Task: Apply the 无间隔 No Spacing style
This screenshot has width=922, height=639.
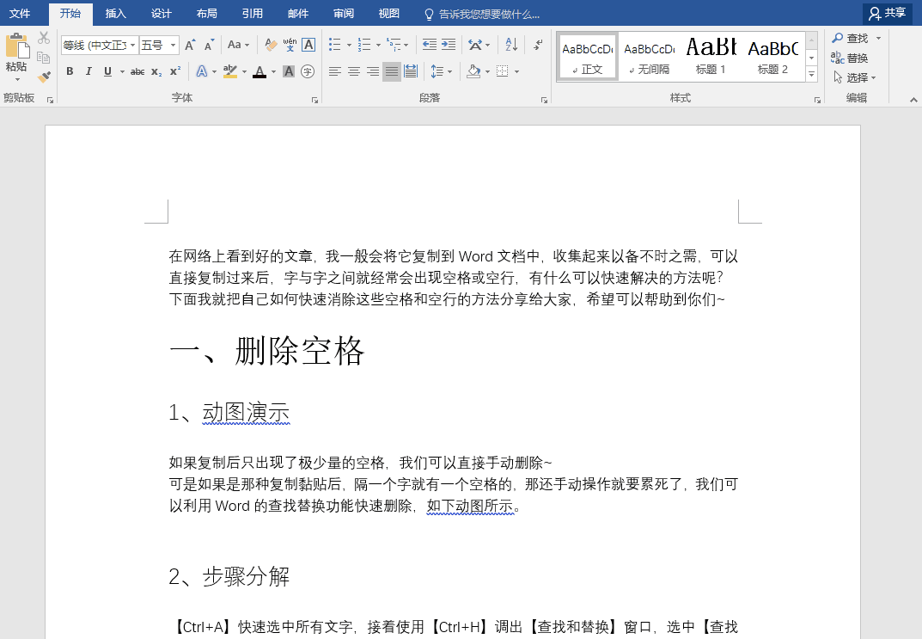Action: (649, 57)
